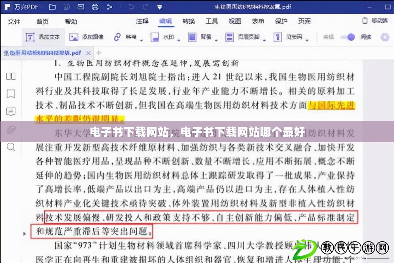Click the save icon in title bar
Screen dimensions: 394x263
[67, 7]
